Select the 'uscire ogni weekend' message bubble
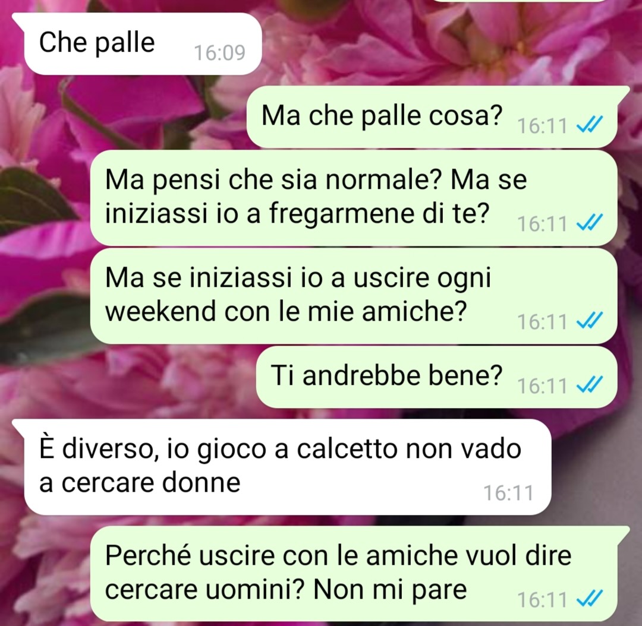The height and width of the screenshot is (626, 642). [353, 295]
